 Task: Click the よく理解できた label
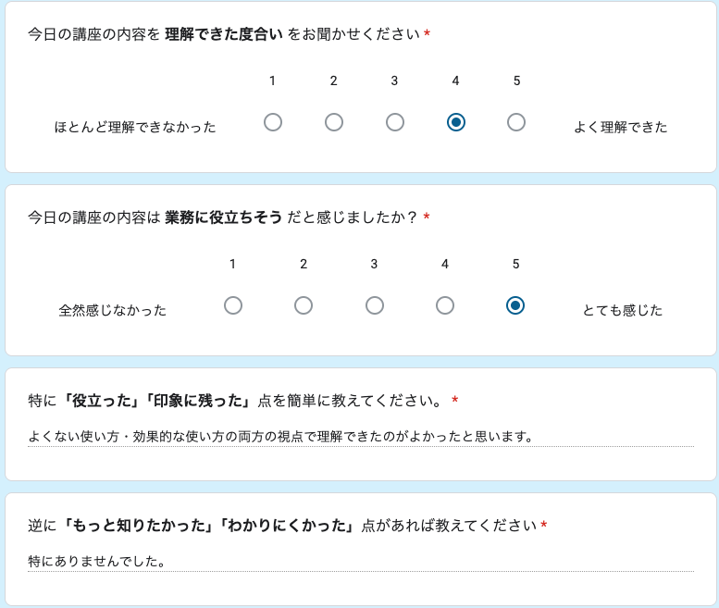coord(620,127)
